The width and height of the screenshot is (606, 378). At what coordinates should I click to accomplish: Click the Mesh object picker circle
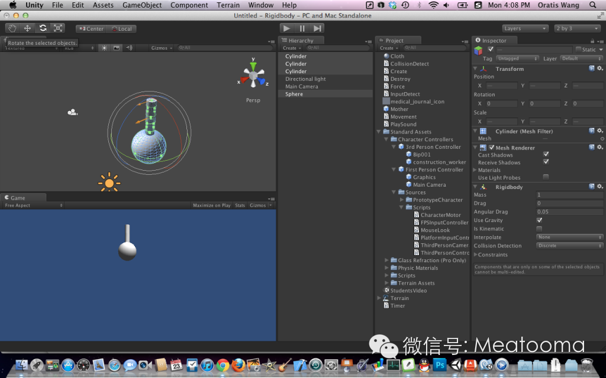click(x=602, y=139)
